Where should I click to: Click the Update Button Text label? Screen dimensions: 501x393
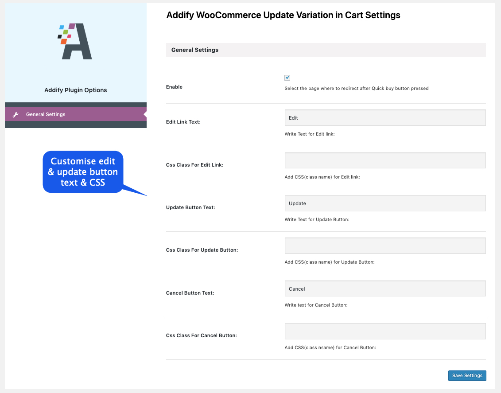(x=190, y=207)
